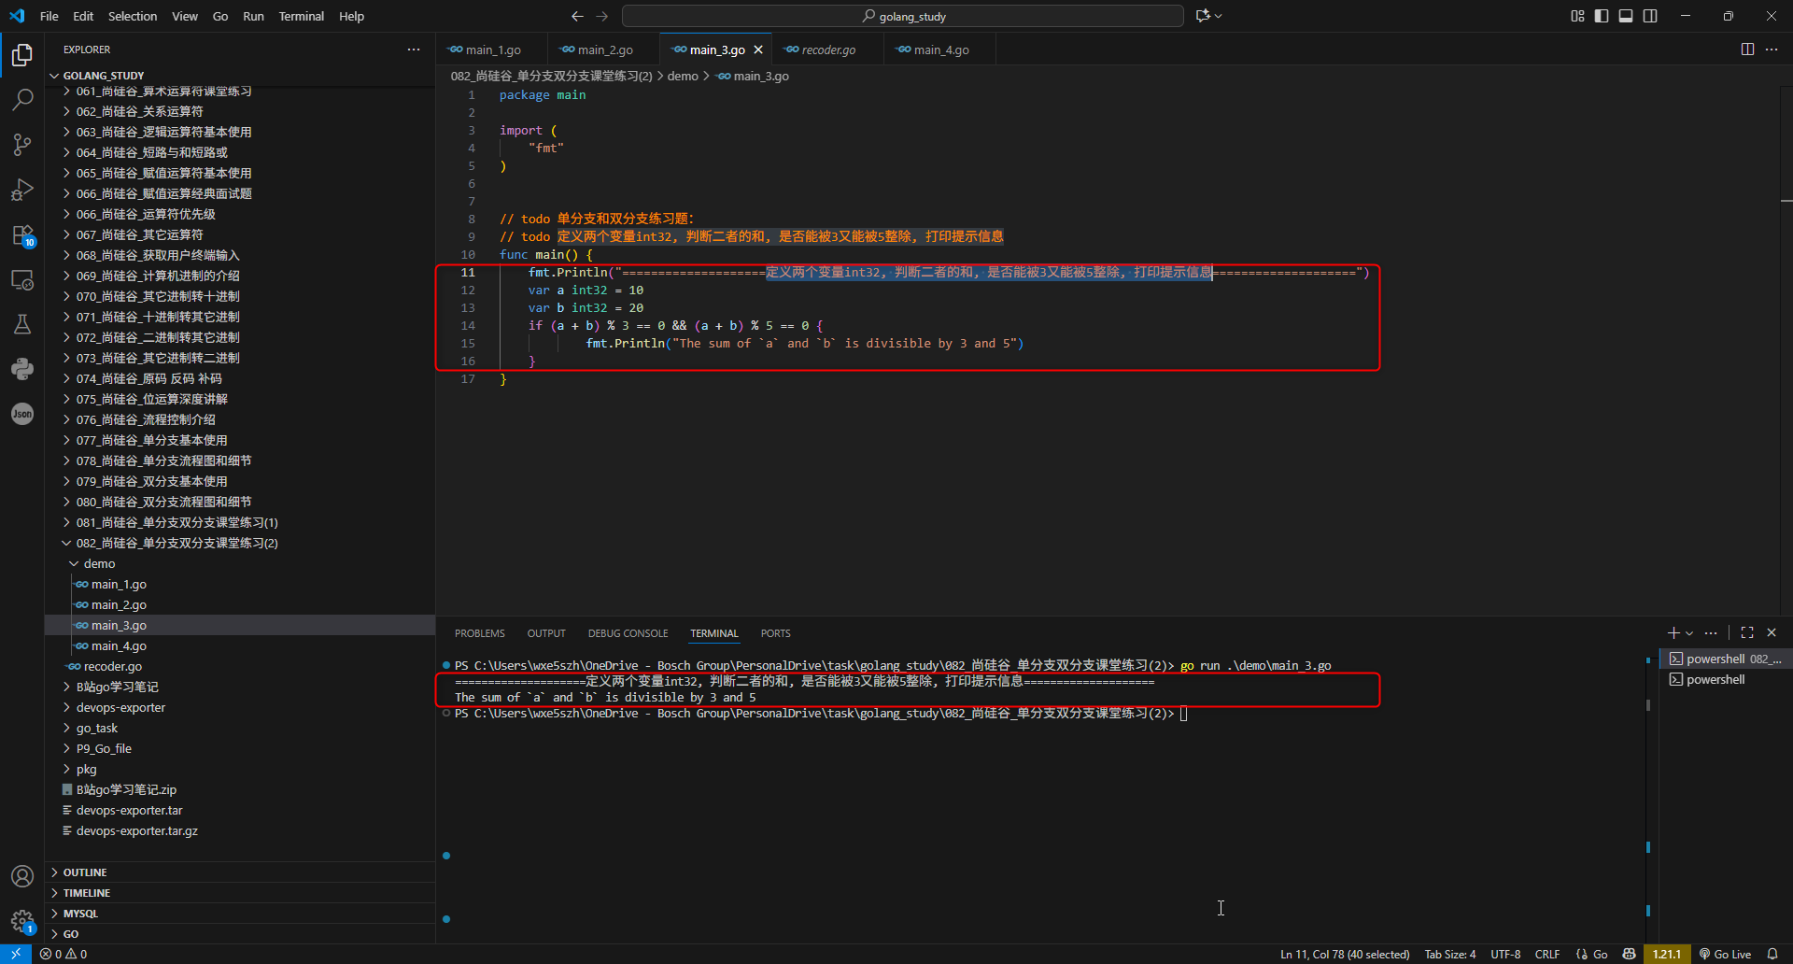Toggle the bottom panel visibility
The image size is (1793, 964).
(1626, 16)
